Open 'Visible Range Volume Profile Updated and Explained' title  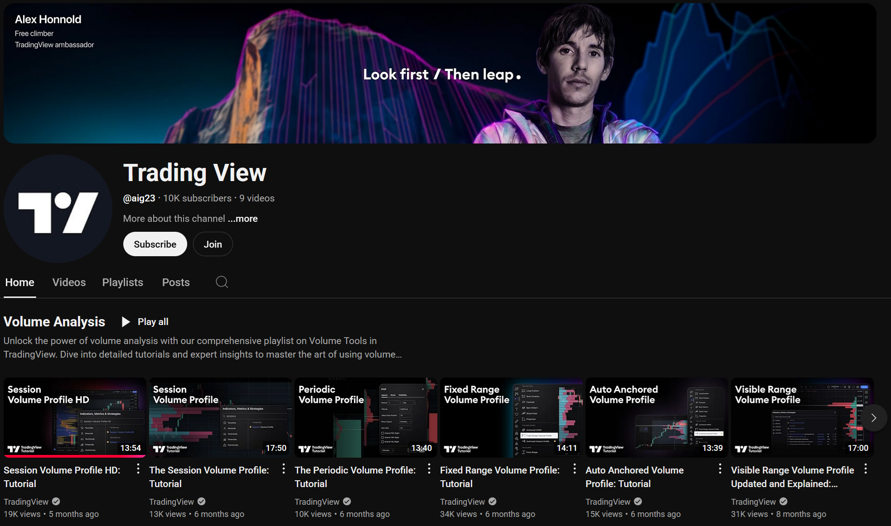(793, 477)
